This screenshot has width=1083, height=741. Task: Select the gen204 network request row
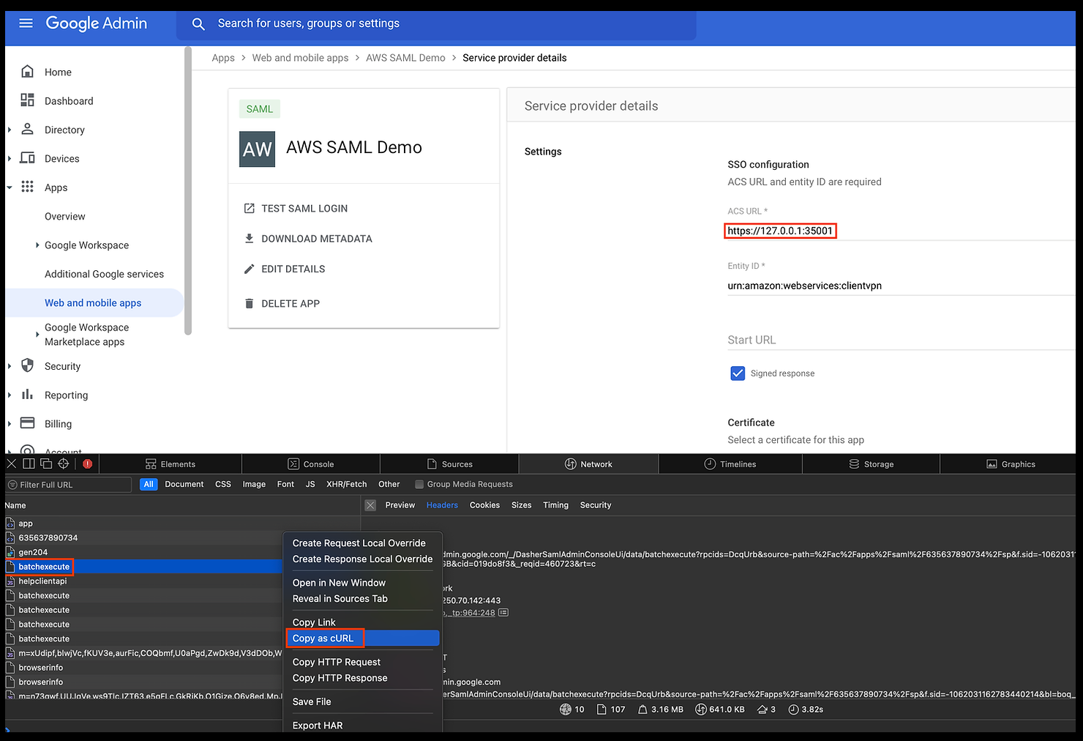(x=143, y=552)
